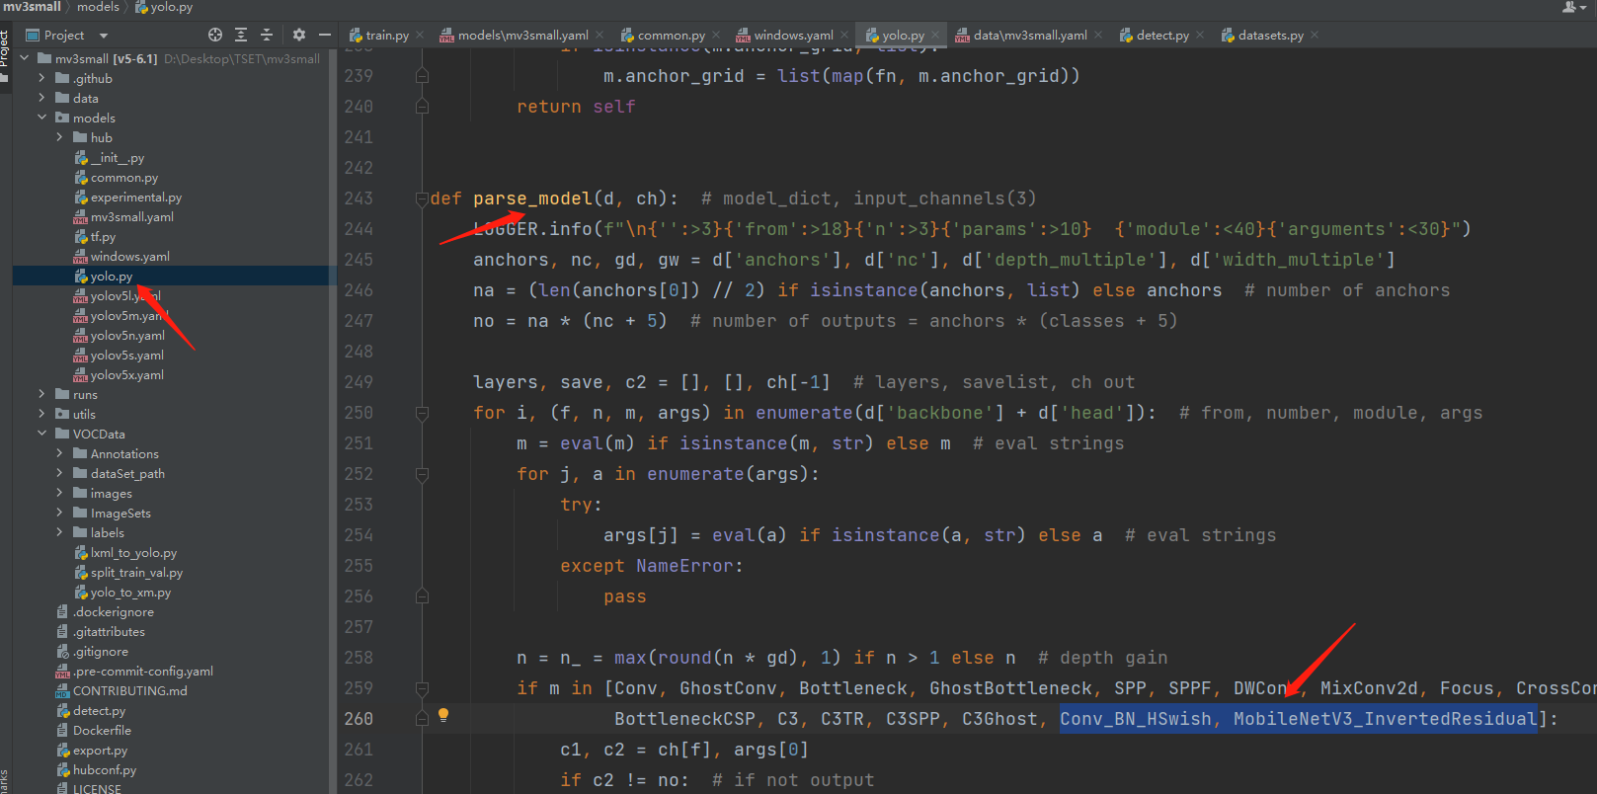Viewport: 1597px width, 794px height.
Task: Click the yellow intention bulb on line 260
Action: [443, 715]
